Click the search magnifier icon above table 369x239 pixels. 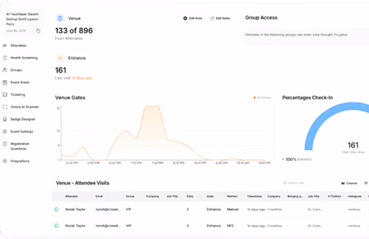coord(285,183)
